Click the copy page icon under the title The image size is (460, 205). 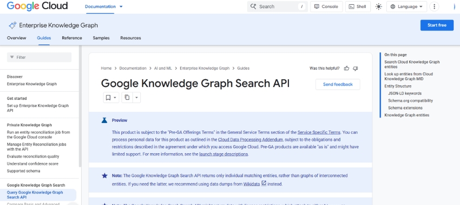coord(127,98)
